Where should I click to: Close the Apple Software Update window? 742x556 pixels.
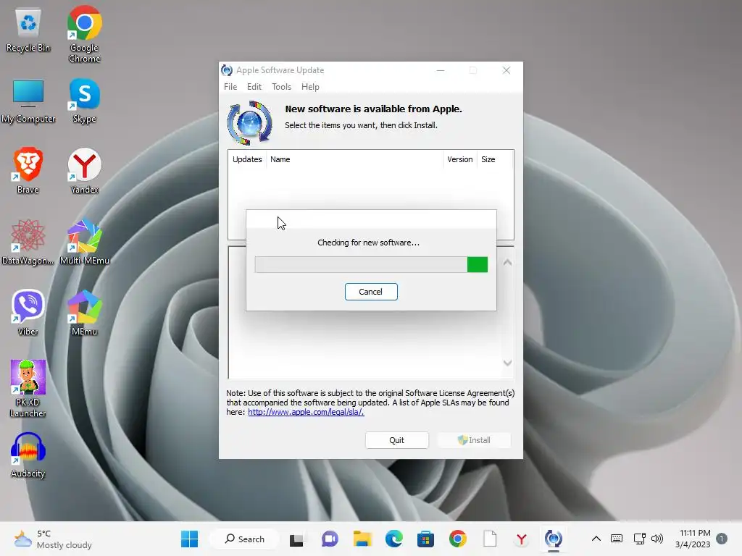click(507, 70)
